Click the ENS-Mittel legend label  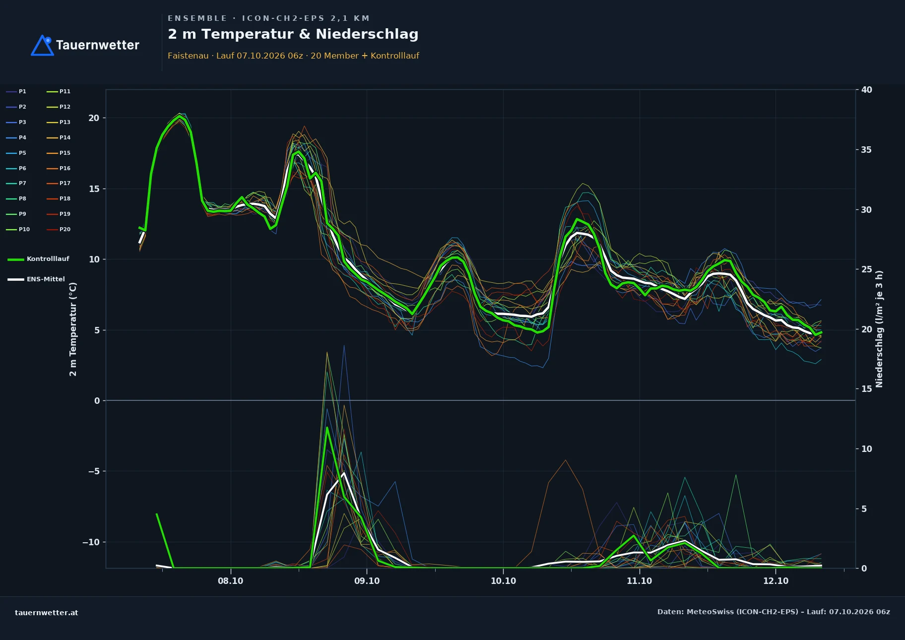pos(46,279)
